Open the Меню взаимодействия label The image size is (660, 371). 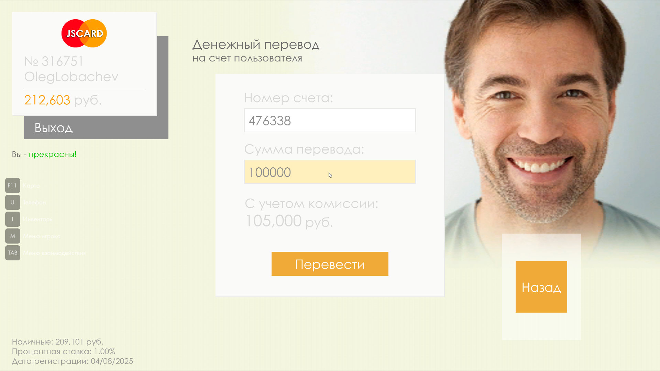54,253
